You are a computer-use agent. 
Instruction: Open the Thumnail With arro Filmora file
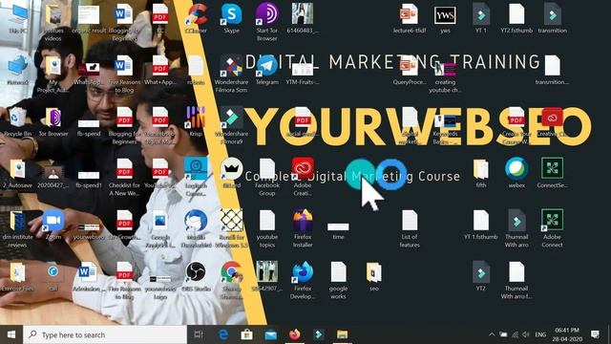pos(516,228)
